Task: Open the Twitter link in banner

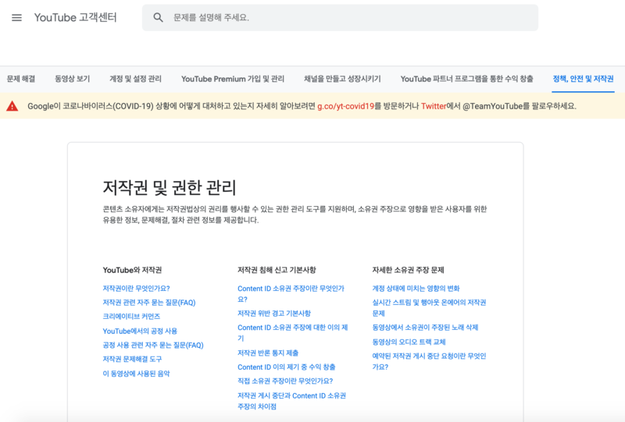Action: point(434,106)
